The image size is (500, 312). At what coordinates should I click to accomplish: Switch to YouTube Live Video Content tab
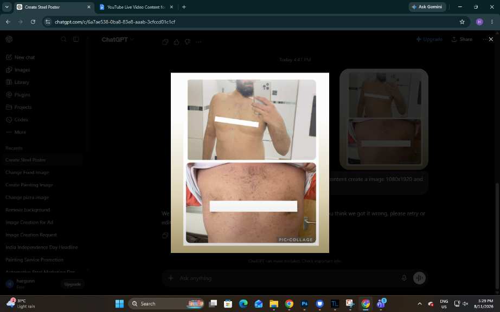[x=137, y=7]
